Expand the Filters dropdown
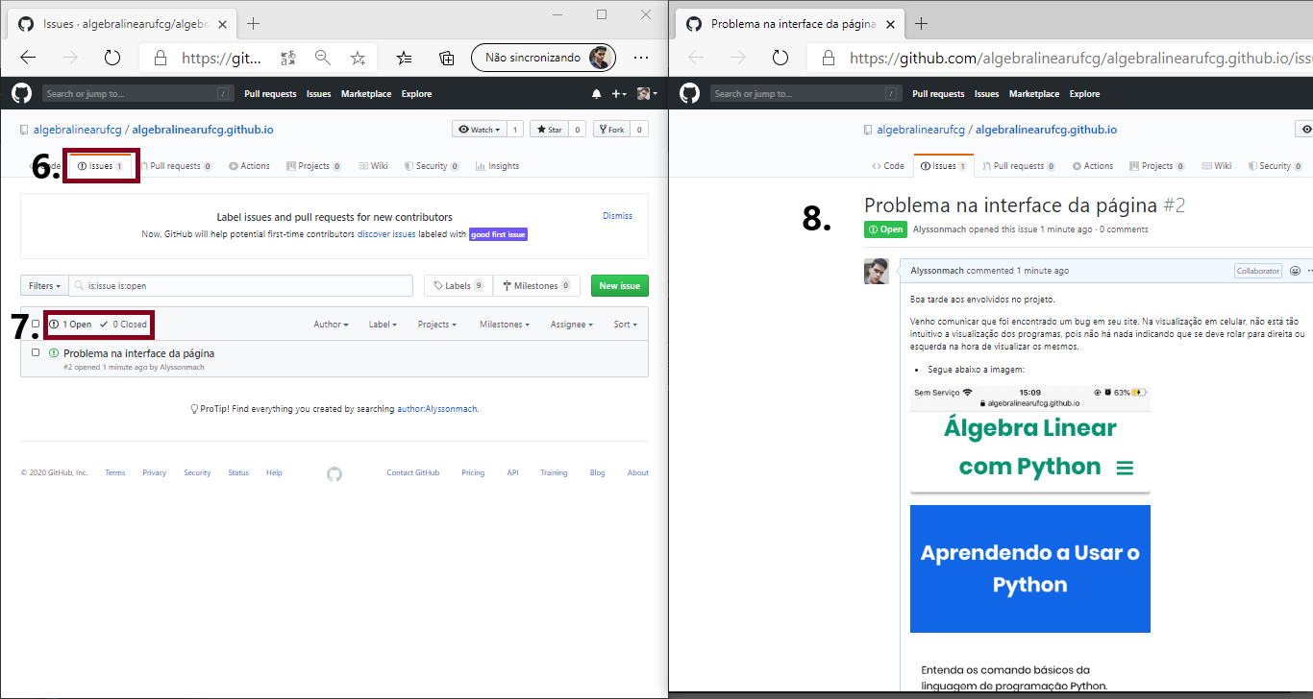This screenshot has width=1313, height=699. click(45, 285)
